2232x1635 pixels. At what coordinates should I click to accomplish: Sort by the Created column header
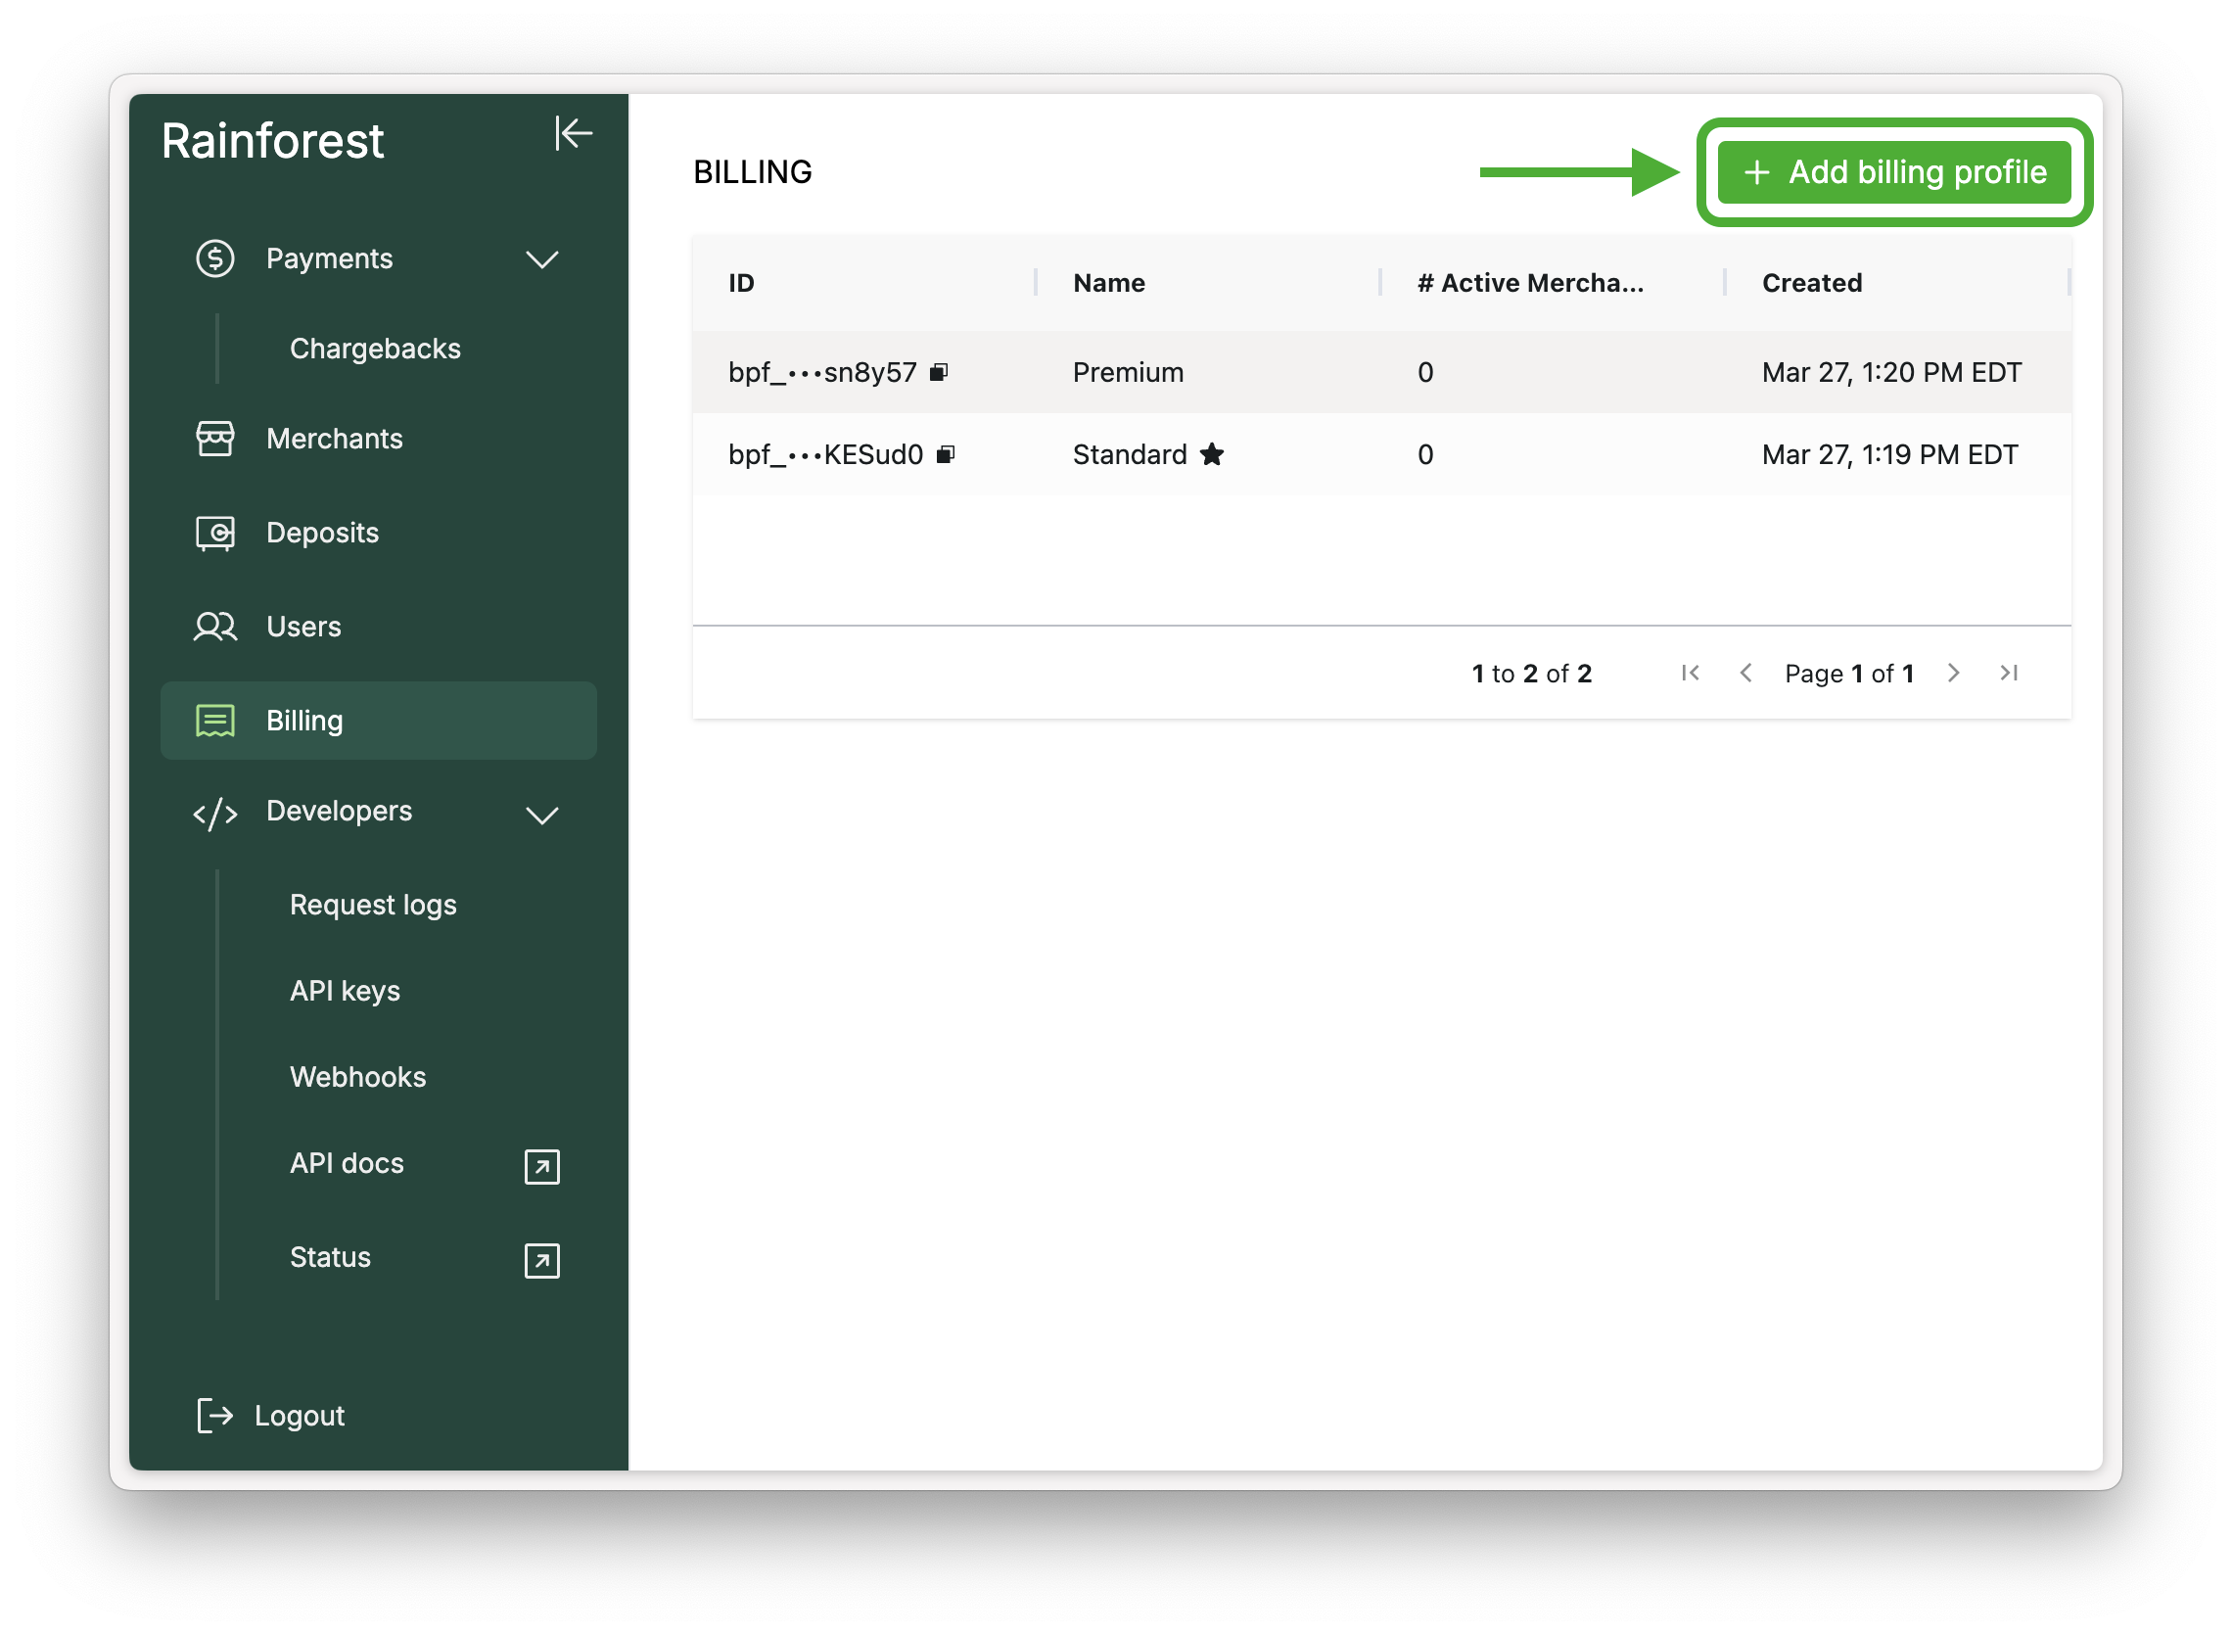[1811, 283]
